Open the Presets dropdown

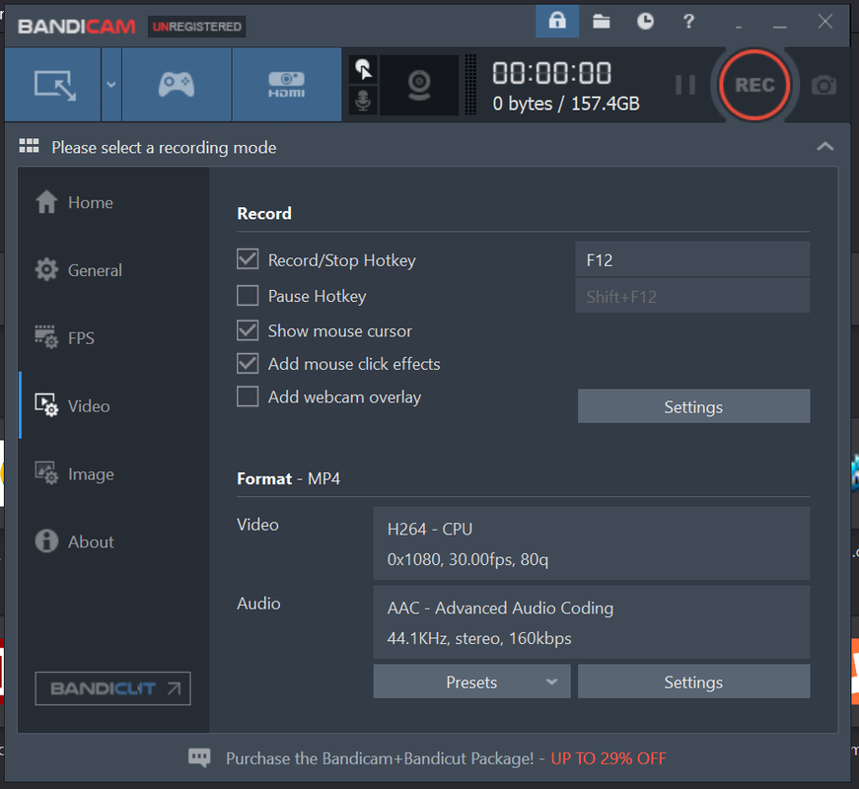coord(471,681)
